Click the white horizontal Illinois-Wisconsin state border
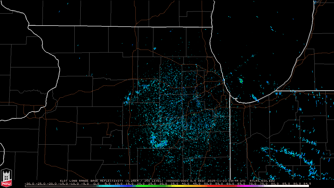 point(120,26)
